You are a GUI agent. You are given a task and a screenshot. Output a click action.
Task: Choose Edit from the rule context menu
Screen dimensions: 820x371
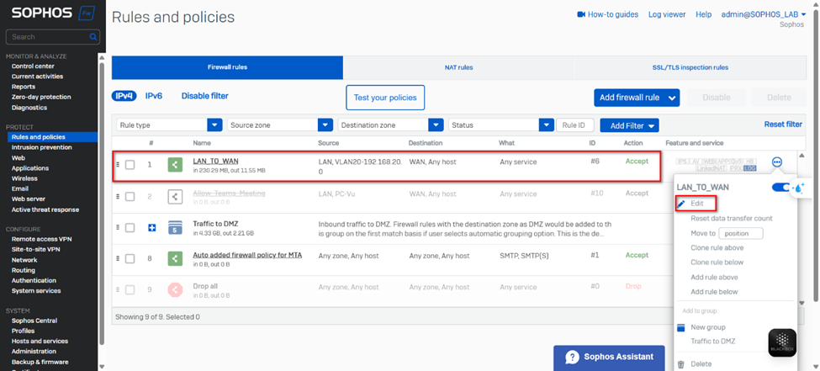click(696, 204)
